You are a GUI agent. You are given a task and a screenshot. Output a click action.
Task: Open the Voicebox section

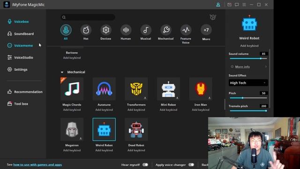pos(18,22)
